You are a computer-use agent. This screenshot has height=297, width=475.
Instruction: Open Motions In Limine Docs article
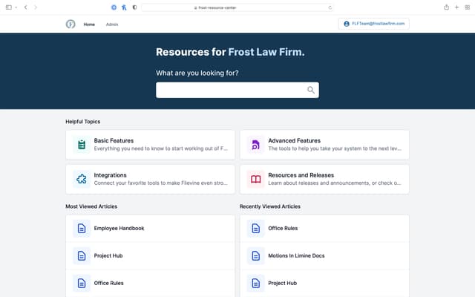coord(324,255)
